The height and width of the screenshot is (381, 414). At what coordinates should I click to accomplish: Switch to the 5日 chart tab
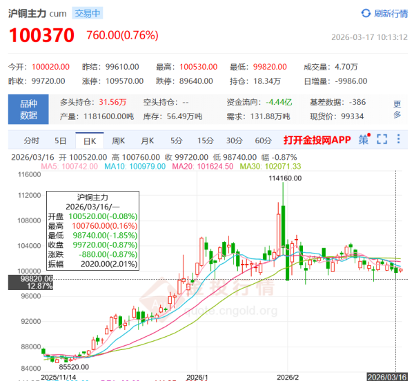61,141
